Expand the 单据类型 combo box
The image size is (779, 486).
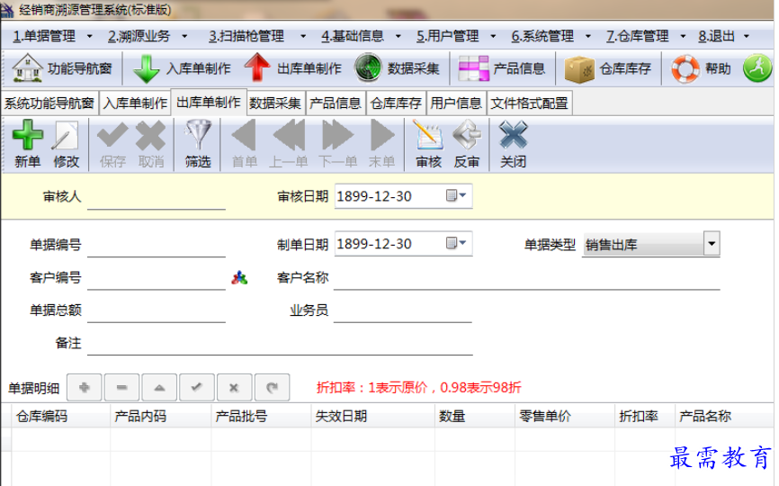click(x=712, y=244)
